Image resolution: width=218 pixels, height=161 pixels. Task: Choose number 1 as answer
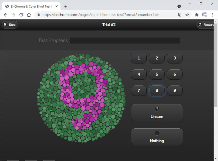coord(139,58)
